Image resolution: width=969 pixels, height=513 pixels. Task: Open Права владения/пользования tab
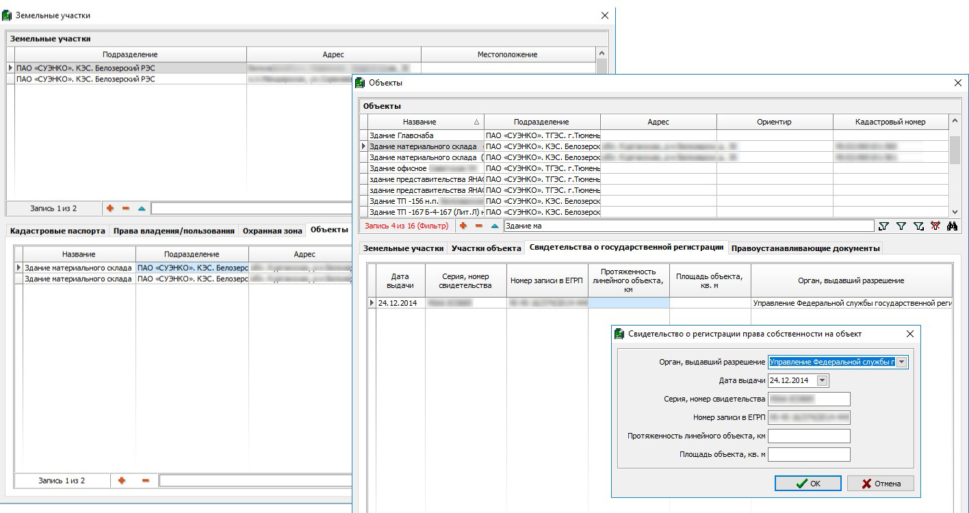(x=174, y=231)
